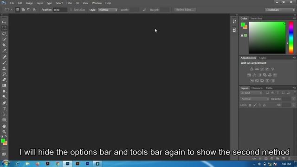This screenshot has height=167, width=297.
Task: Toggle Lock transparent pixels in Layers
Action: click(x=250, y=105)
